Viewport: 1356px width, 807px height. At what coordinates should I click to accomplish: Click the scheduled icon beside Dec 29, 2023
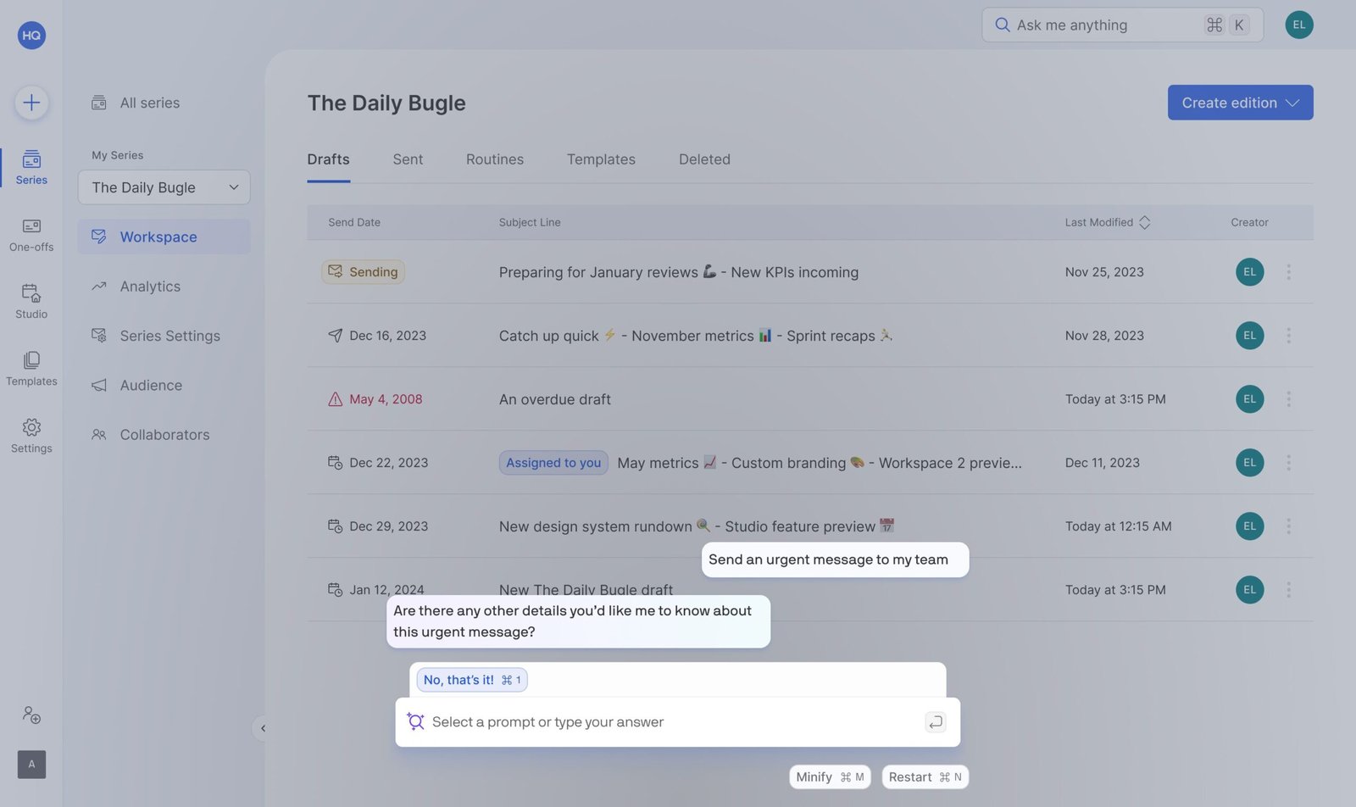point(336,526)
